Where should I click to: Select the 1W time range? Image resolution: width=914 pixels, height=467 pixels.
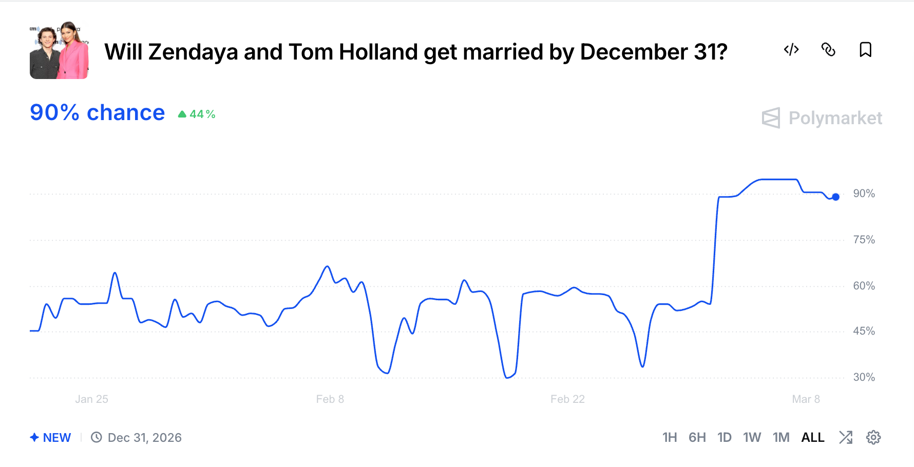[752, 438]
